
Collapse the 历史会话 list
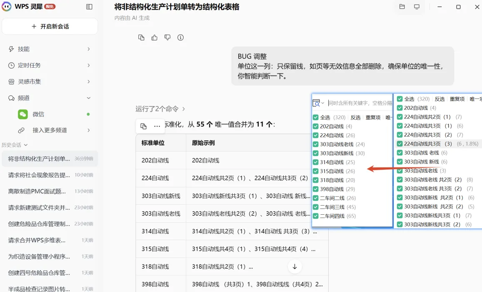[25, 145]
